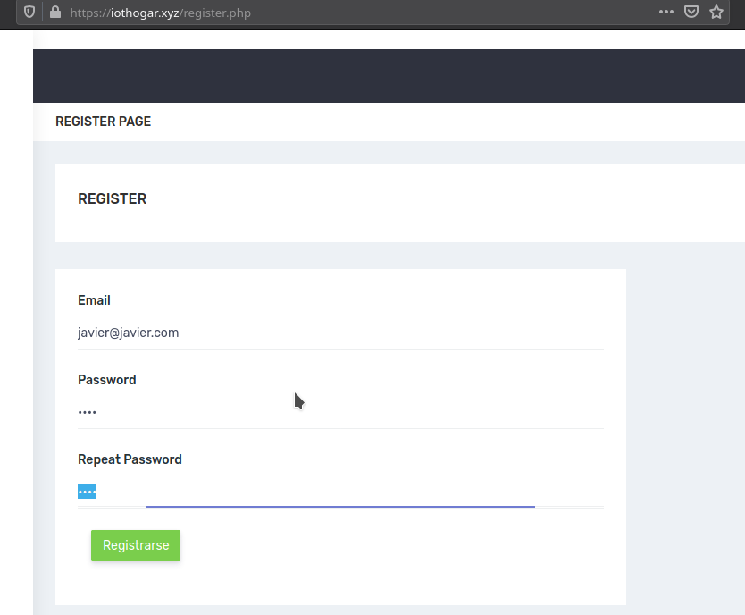Click into the Password input field

point(339,412)
